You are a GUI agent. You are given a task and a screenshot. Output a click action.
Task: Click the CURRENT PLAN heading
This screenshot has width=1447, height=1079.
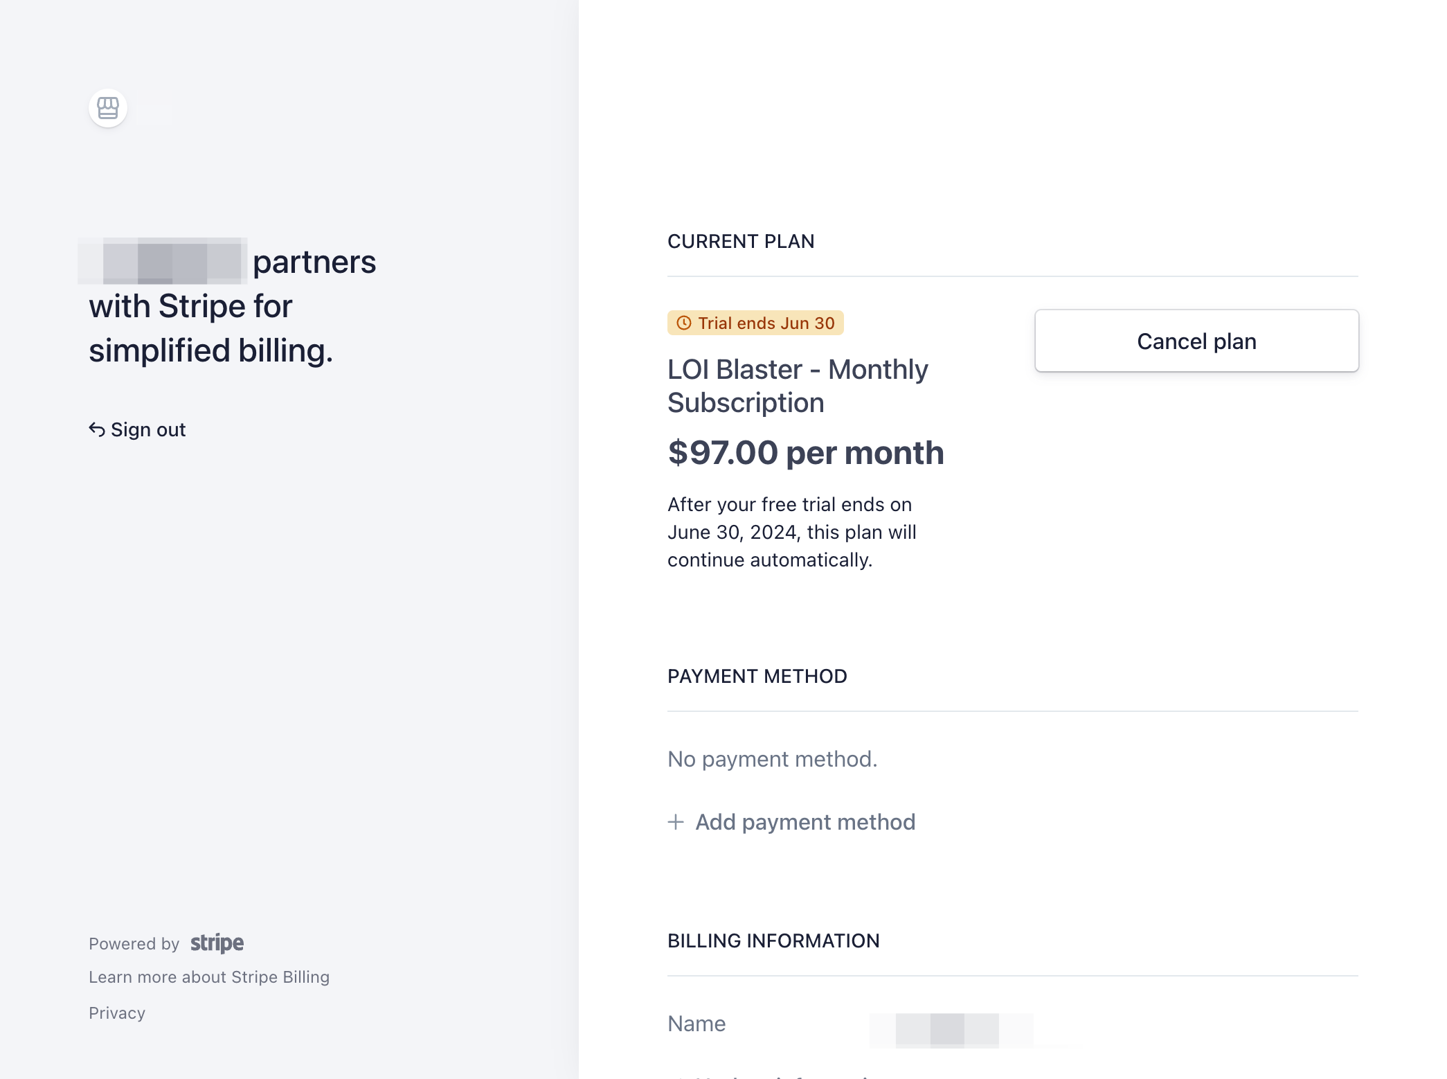741,241
